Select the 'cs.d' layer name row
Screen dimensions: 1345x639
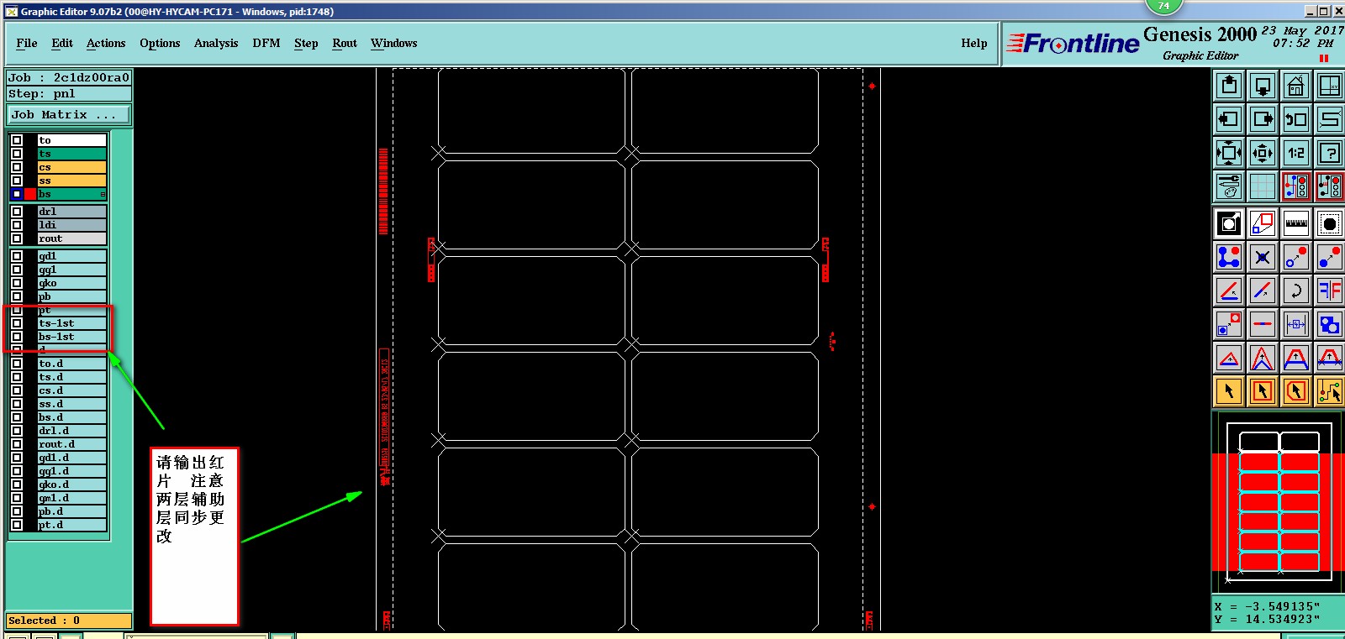point(72,390)
